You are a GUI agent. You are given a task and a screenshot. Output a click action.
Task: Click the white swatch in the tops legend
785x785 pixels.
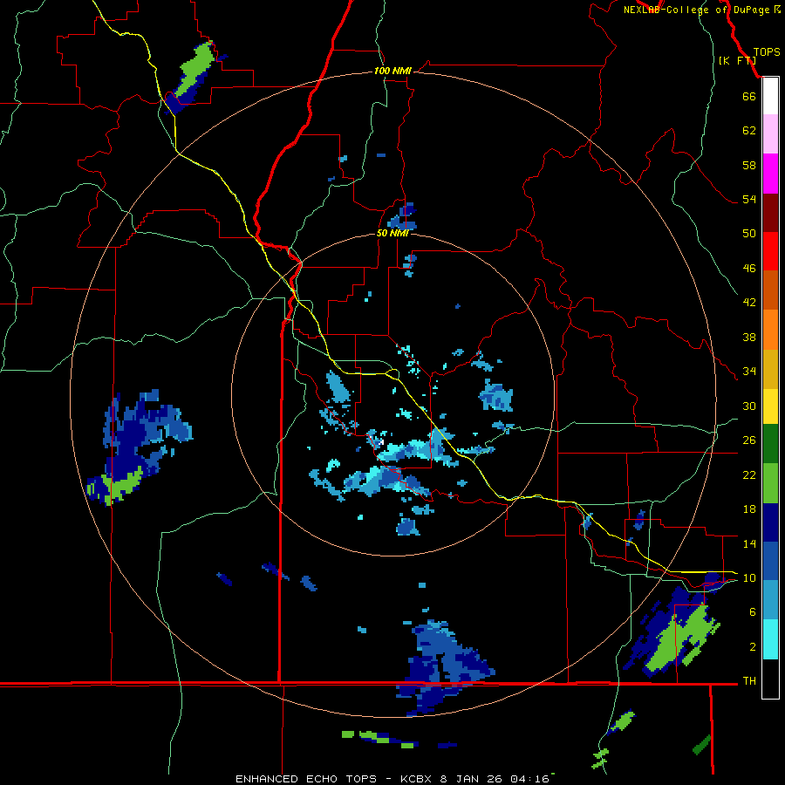(x=770, y=96)
